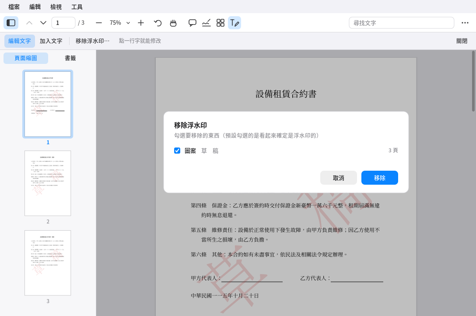The height and width of the screenshot is (316, 476).
Task: Select 加入文字 option
Action: click(x=51, y=41)
